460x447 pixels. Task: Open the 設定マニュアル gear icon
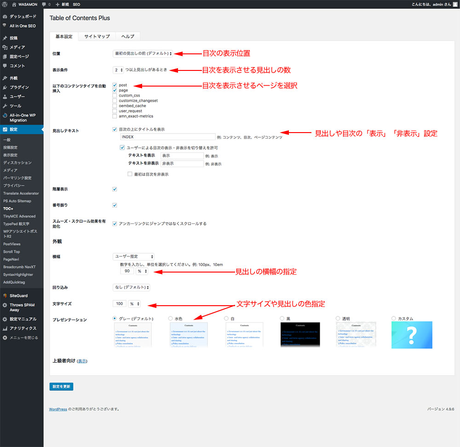(x=5, y=319)
